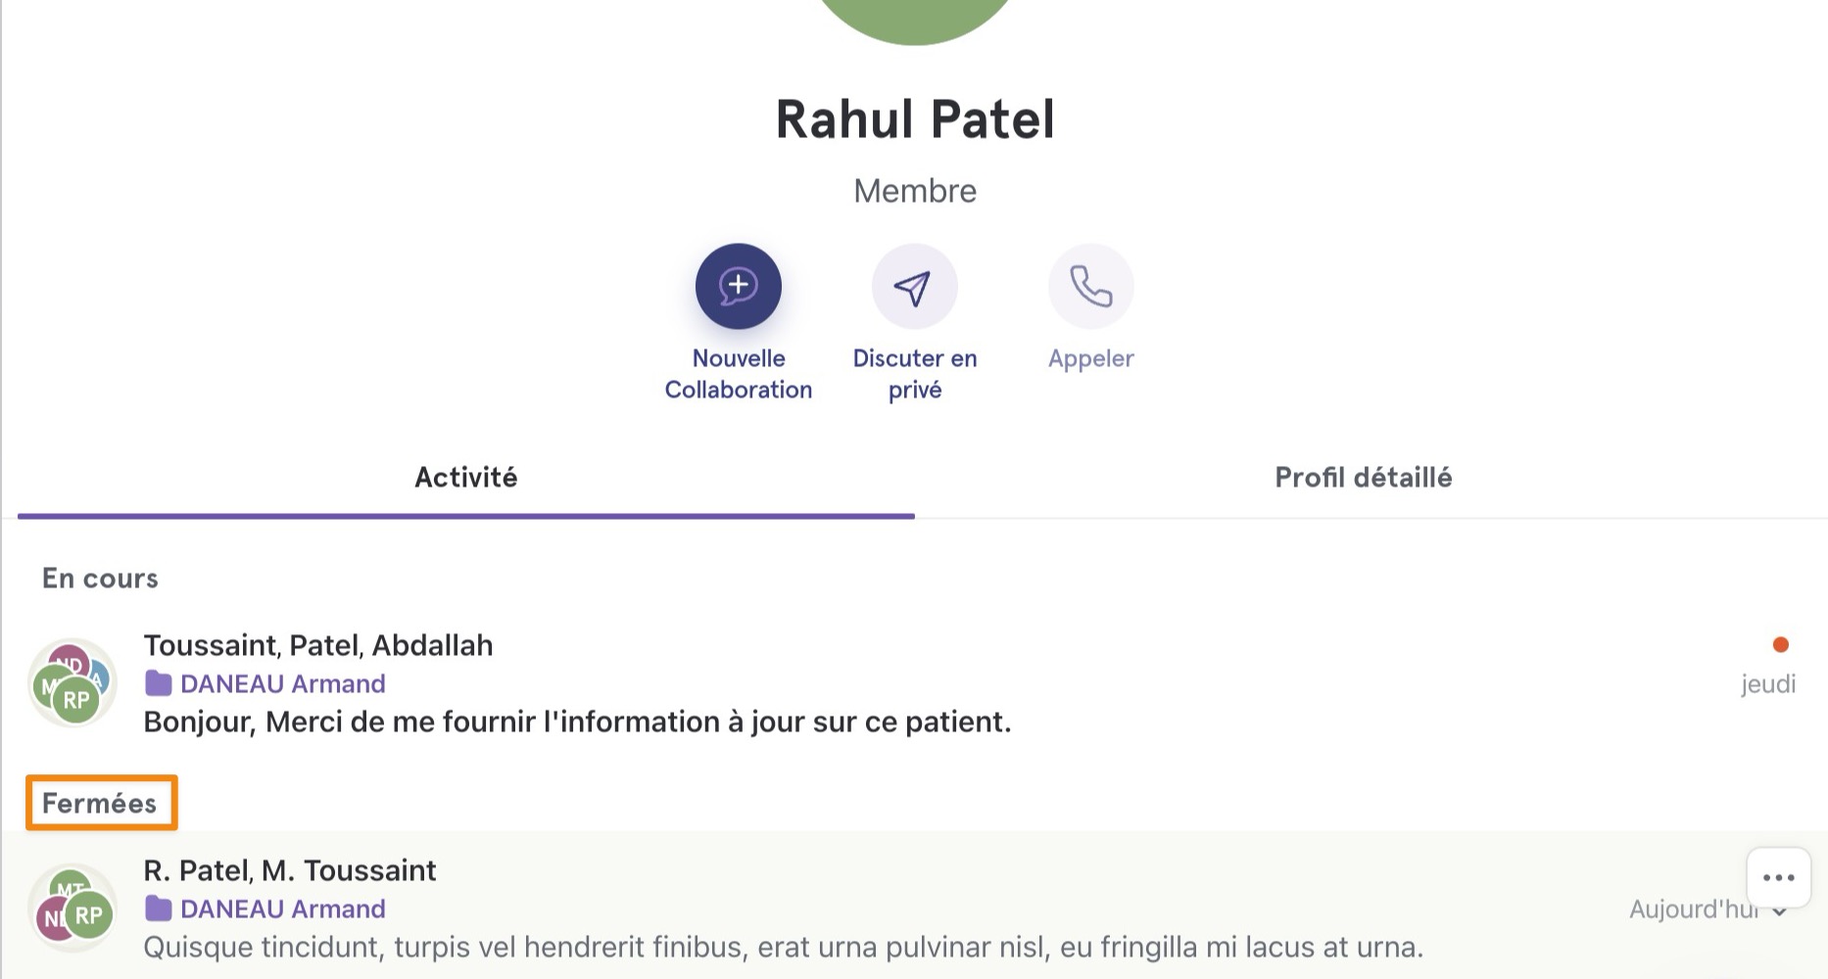
Task: Open the three-dots options menu on closed conversation
Action: tap(1778, 878)
